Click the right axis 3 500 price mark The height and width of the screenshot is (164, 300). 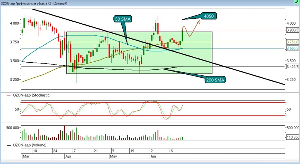pos(291,61)
